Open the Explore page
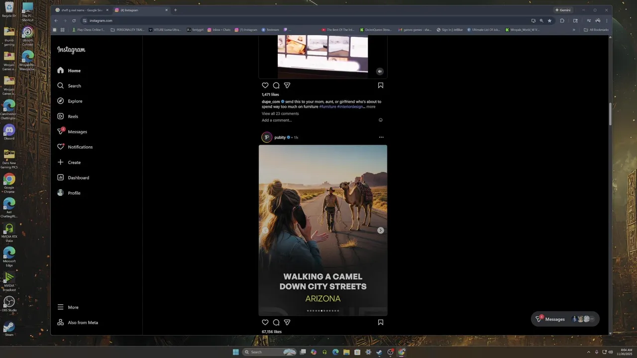This screenshot has width=637, height=358. 69,101
